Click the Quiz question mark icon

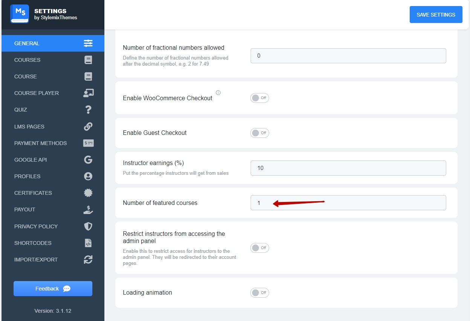coord(88,110)
